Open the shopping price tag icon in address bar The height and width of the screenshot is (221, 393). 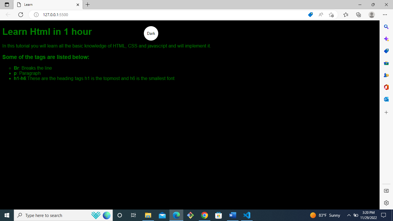(310, 15)
